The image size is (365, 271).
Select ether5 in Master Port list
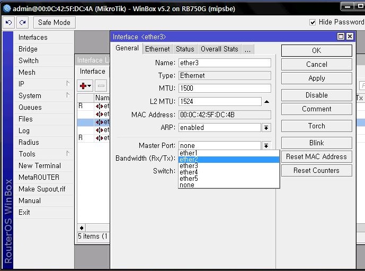tap(229, 179)
